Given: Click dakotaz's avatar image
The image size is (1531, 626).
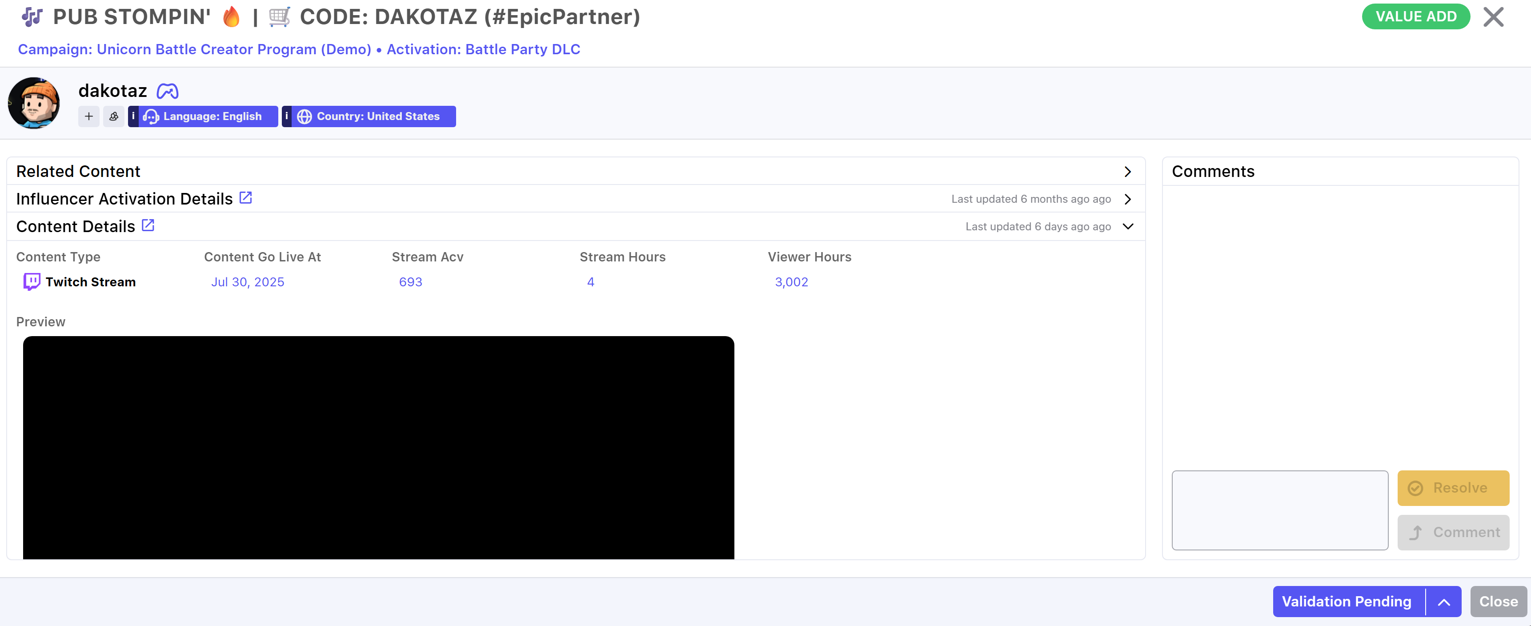Looking at the screenshot, I should click(x=34, y=103).
